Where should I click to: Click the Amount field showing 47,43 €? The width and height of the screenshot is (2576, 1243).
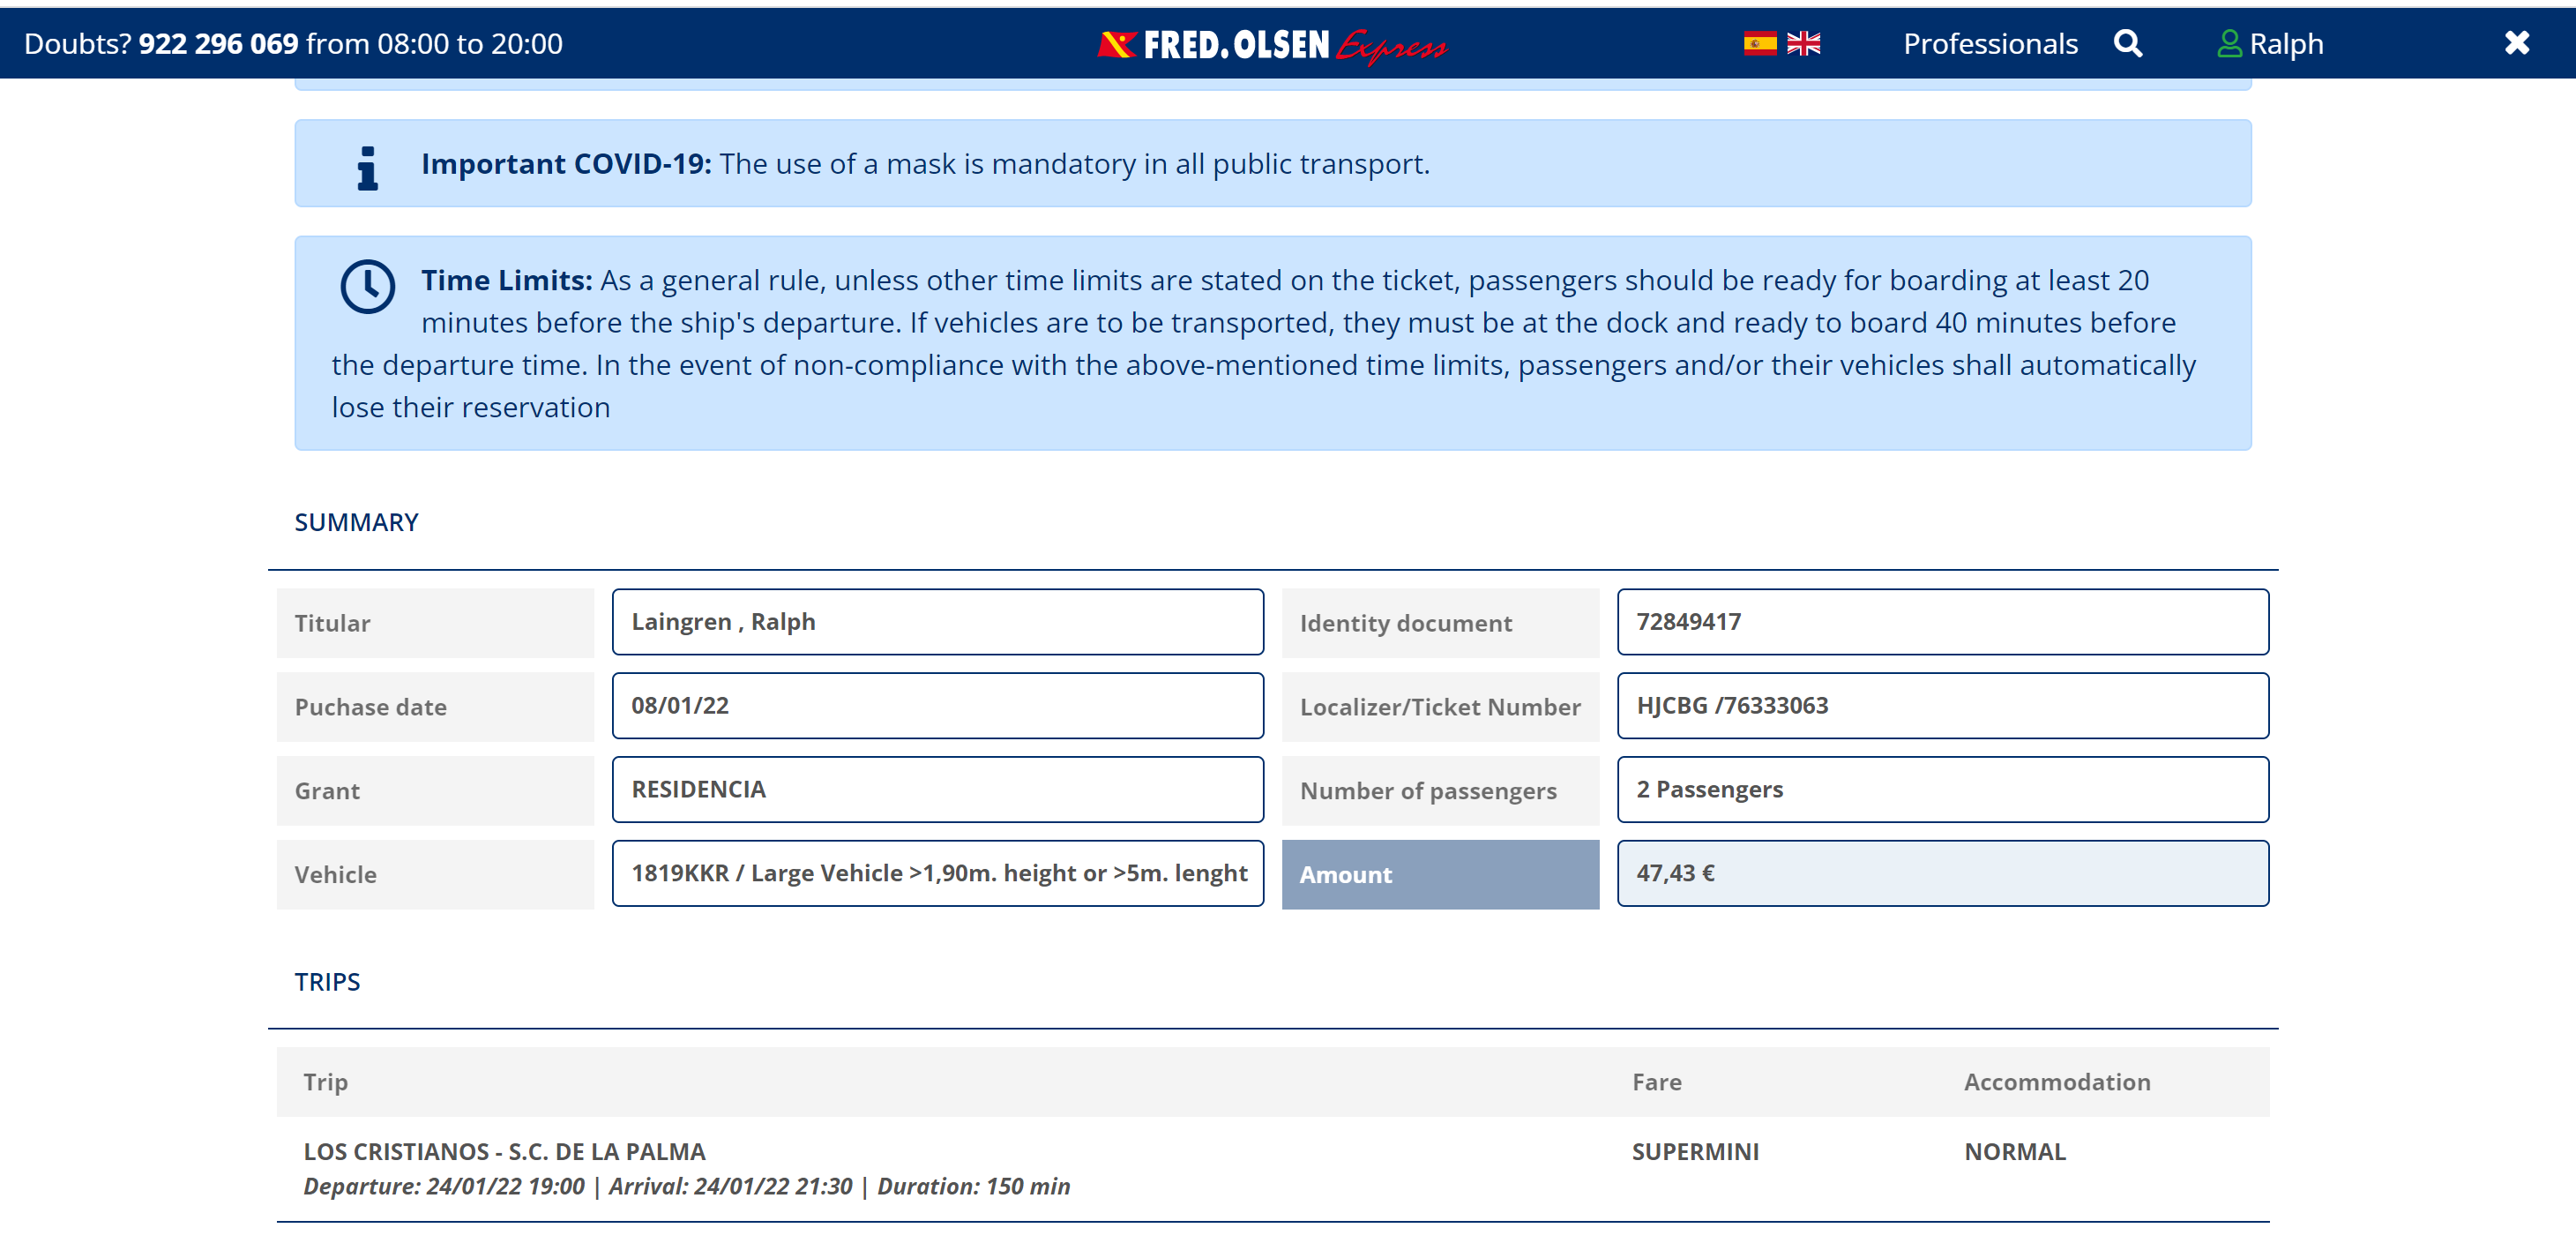1942,874
